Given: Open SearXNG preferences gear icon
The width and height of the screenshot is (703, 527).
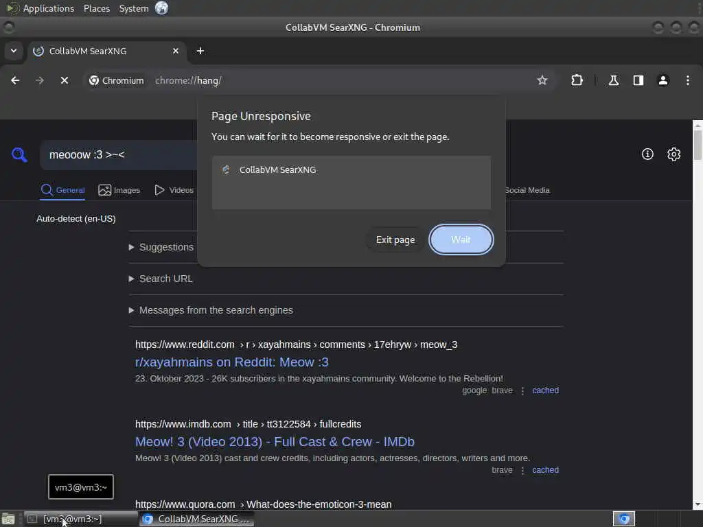Looking at the screenshot, I should point(674,154).
